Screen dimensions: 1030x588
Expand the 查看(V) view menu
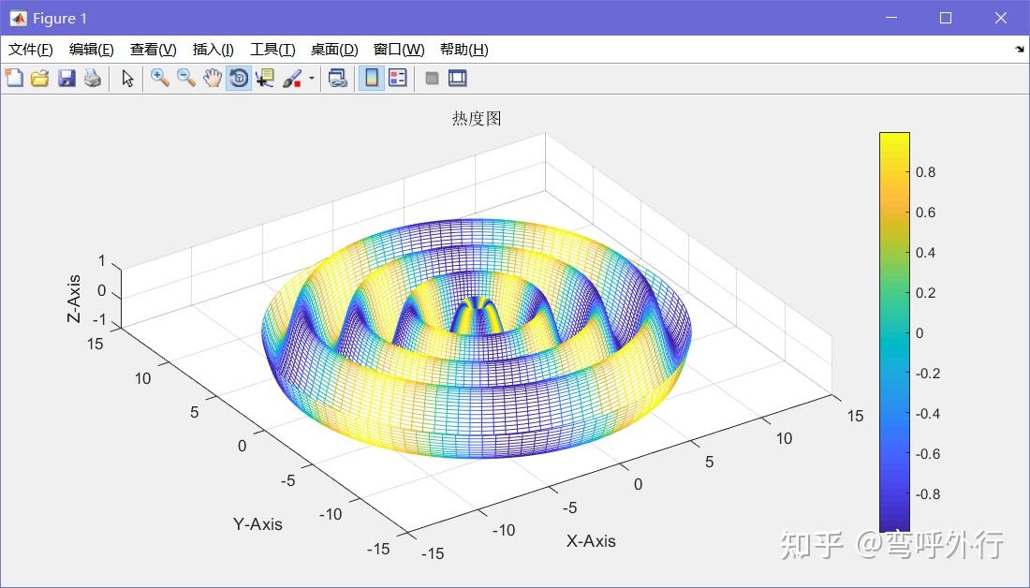pyautogui.click(x=152, y=50)
